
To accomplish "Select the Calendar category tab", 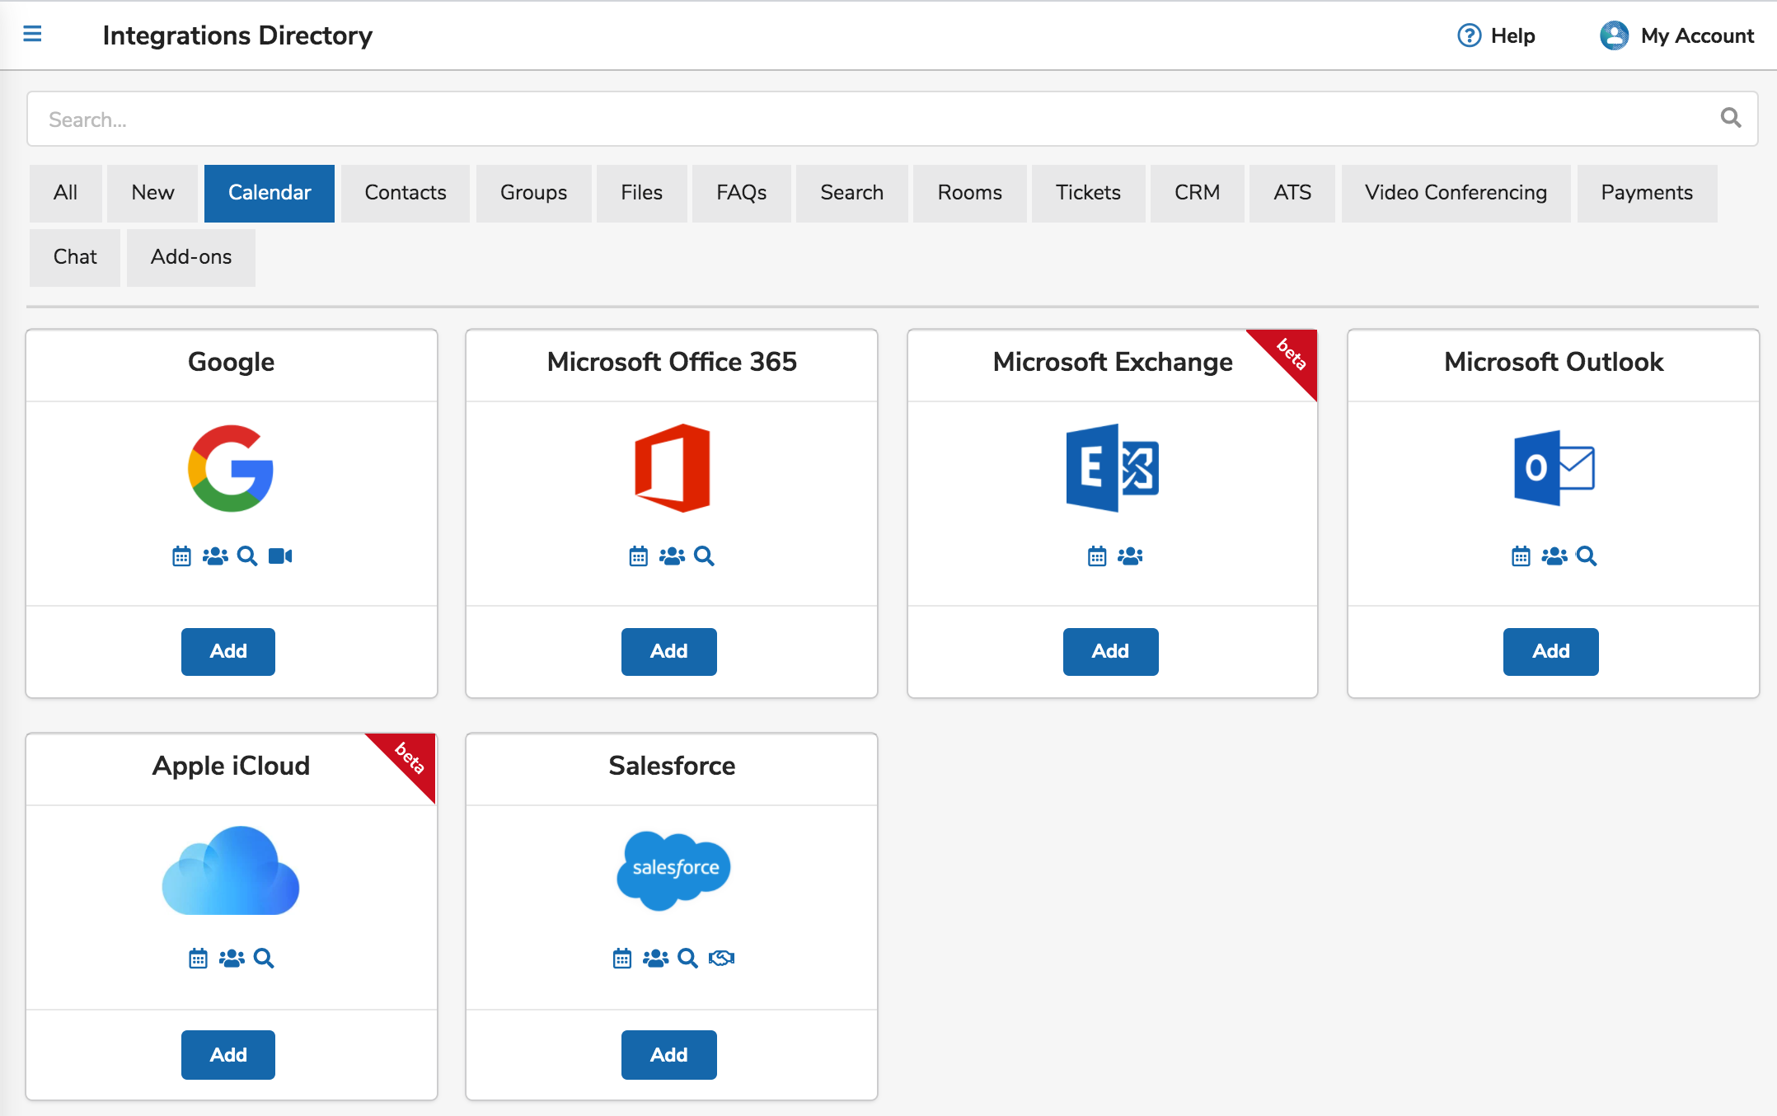I will pos(270,193).
